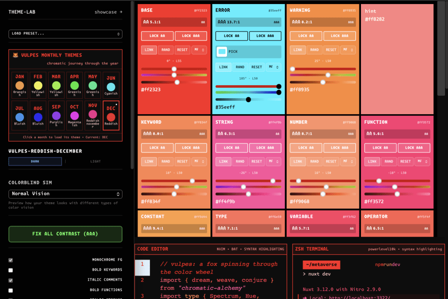Screen dimensions: 448x299
Task: Click the Fix All Contrast (AAA) button
Action: (65, 234)
